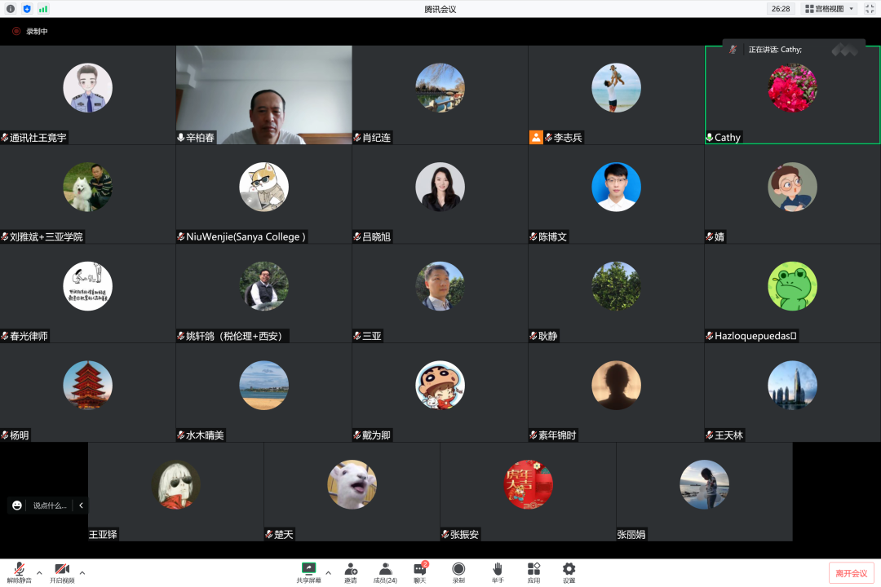Open the Members (成员) list

click(385, 571)
